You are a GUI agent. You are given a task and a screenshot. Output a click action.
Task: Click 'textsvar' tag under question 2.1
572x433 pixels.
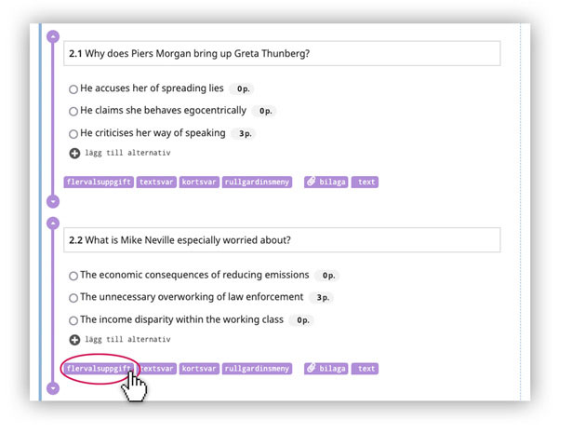click(156, 183)
